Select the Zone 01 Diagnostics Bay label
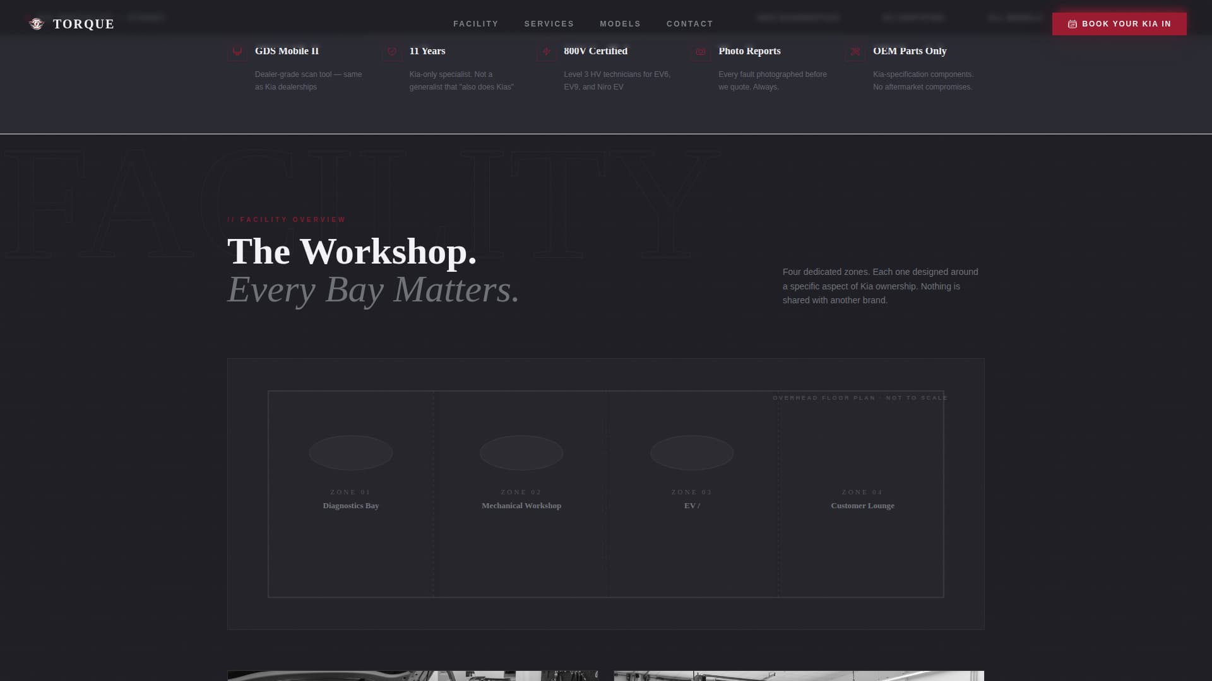 tap(350, 506)
